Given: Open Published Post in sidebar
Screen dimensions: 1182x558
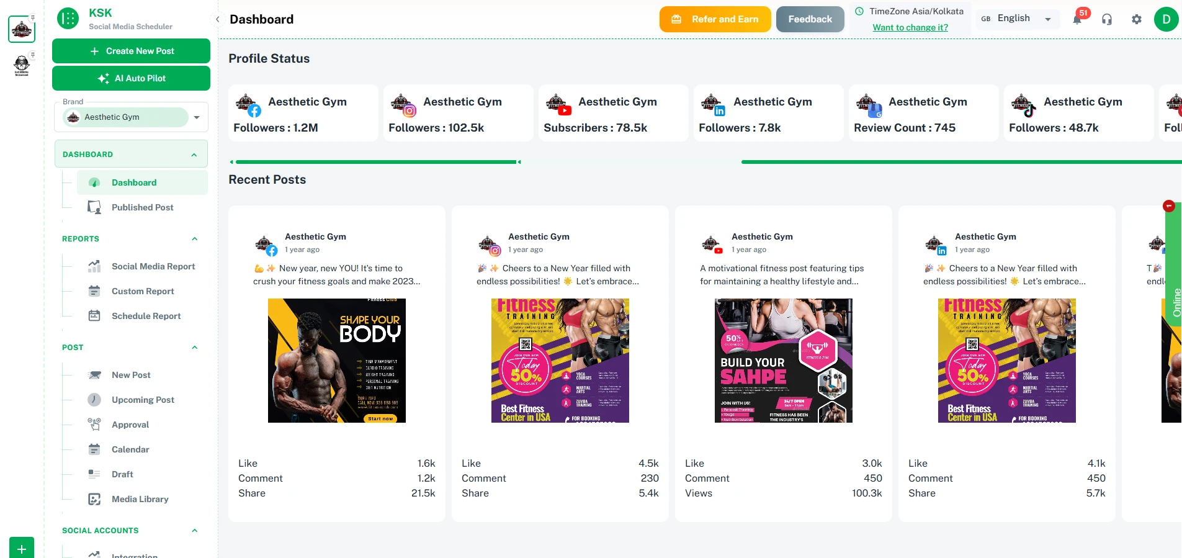Looking at the screenshot, I should pyautogui.click(x=142, y=207).
